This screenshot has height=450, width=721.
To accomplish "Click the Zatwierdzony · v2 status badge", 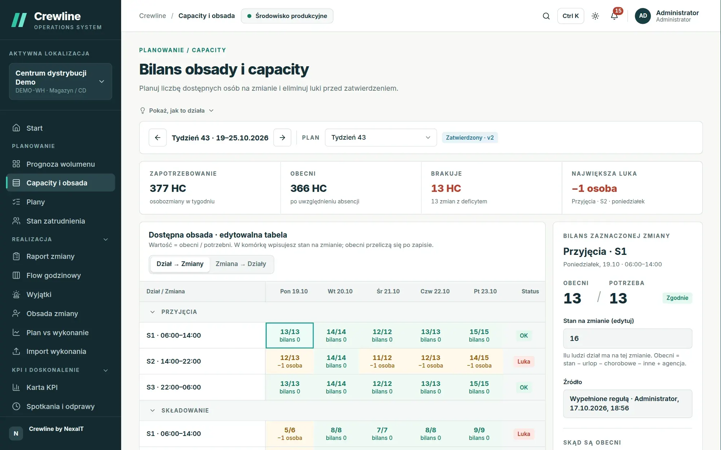I will [x=470, y=138].
